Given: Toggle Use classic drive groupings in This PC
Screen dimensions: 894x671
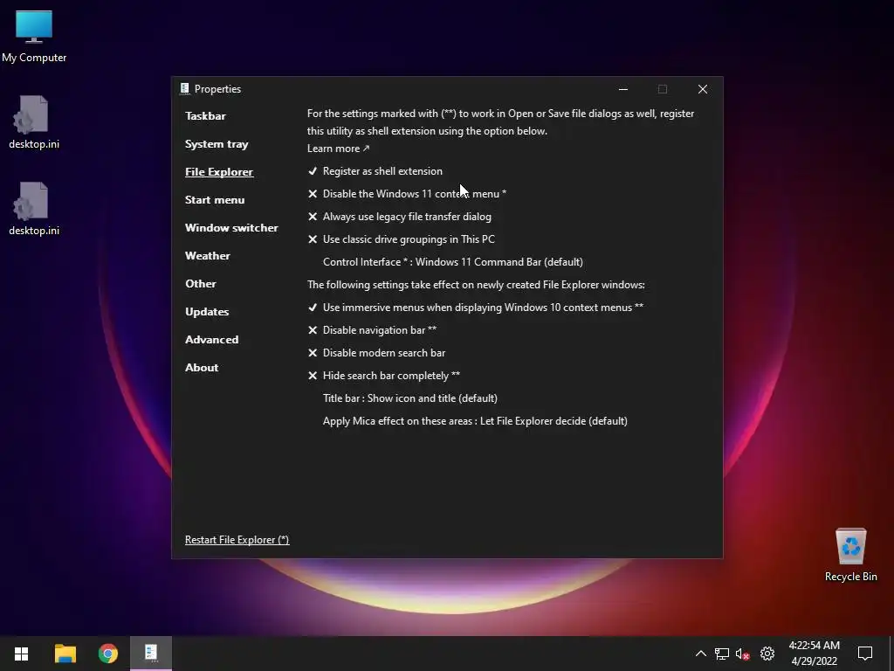Looking at the screenshot, I should pyautogui.click(x=402, y=239).
